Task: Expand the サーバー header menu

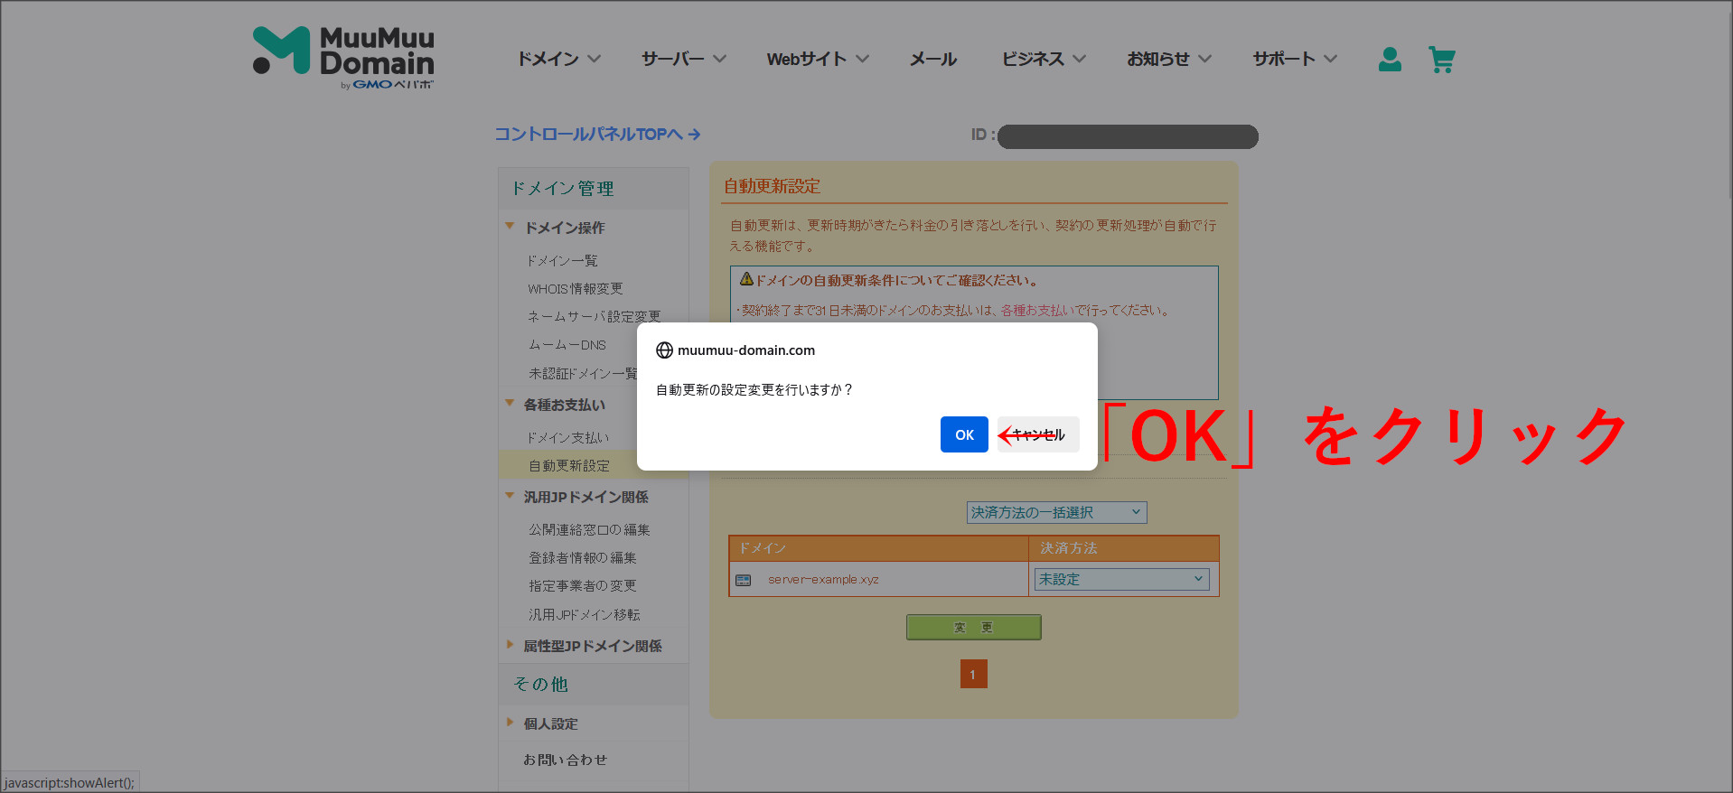Action: (x=684, y=59)
